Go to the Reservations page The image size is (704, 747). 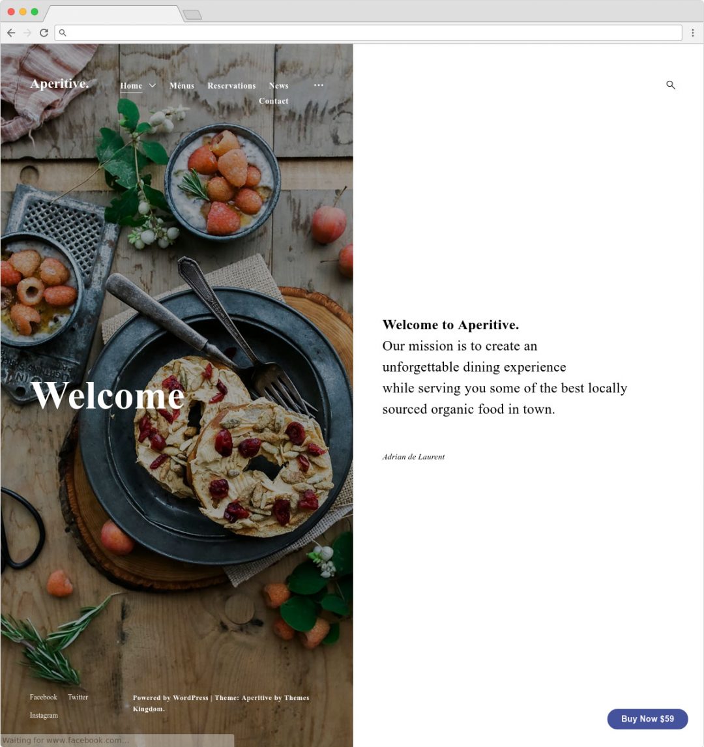231,86
